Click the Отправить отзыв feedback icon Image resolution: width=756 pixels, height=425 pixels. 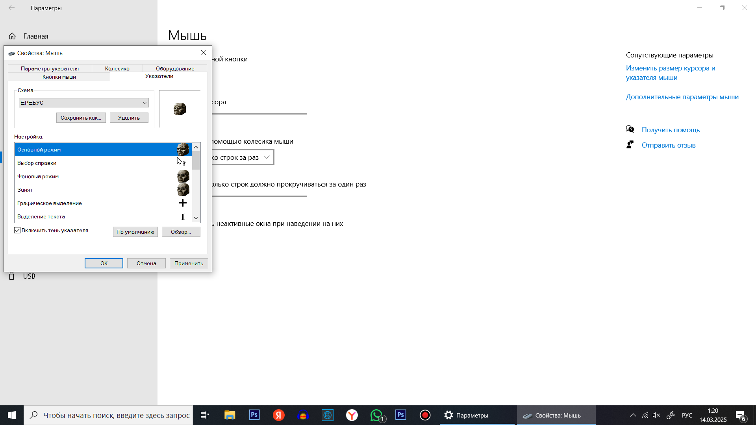[x=630, y=145]
